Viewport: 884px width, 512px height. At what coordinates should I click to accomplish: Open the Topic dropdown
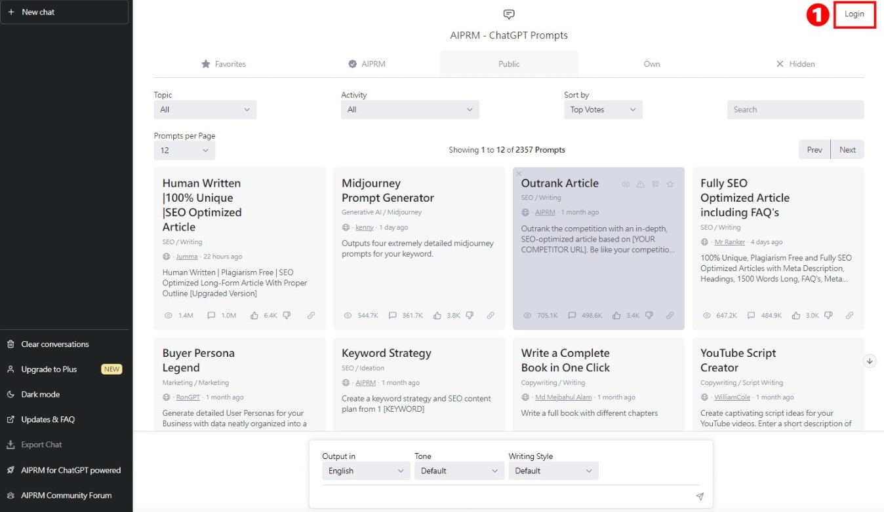tap(205, 110)
